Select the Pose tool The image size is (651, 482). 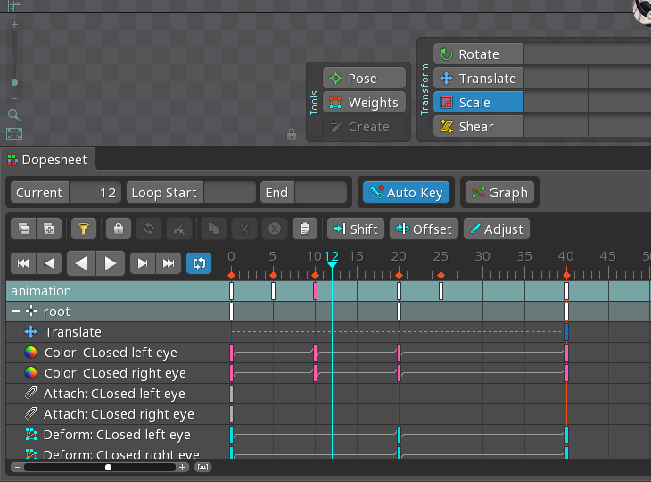coord(364,79)
